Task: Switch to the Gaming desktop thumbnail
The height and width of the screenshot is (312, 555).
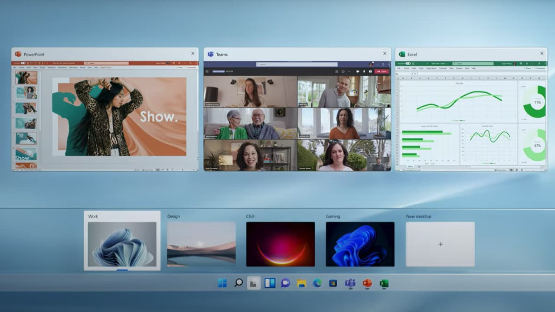Action: [360, 244]
